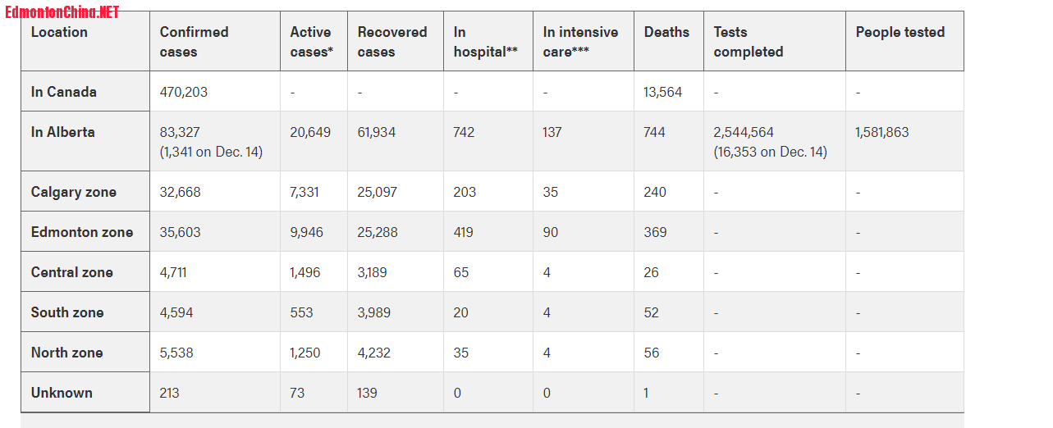The height and width of the screenshot is (428, 1053).
Task: Select the Recovered cases column header
Action: tap(392, 42)
